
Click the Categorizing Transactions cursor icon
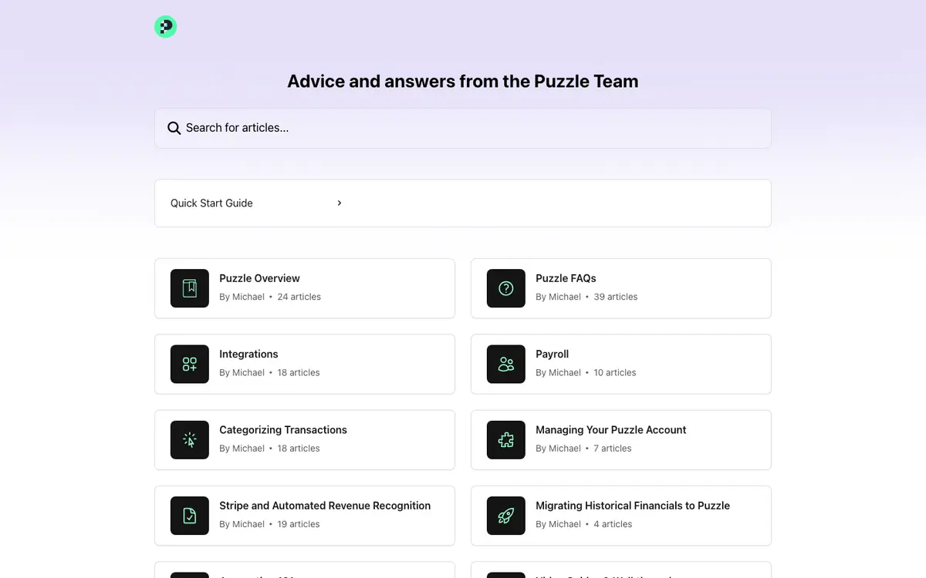[190, 440]
